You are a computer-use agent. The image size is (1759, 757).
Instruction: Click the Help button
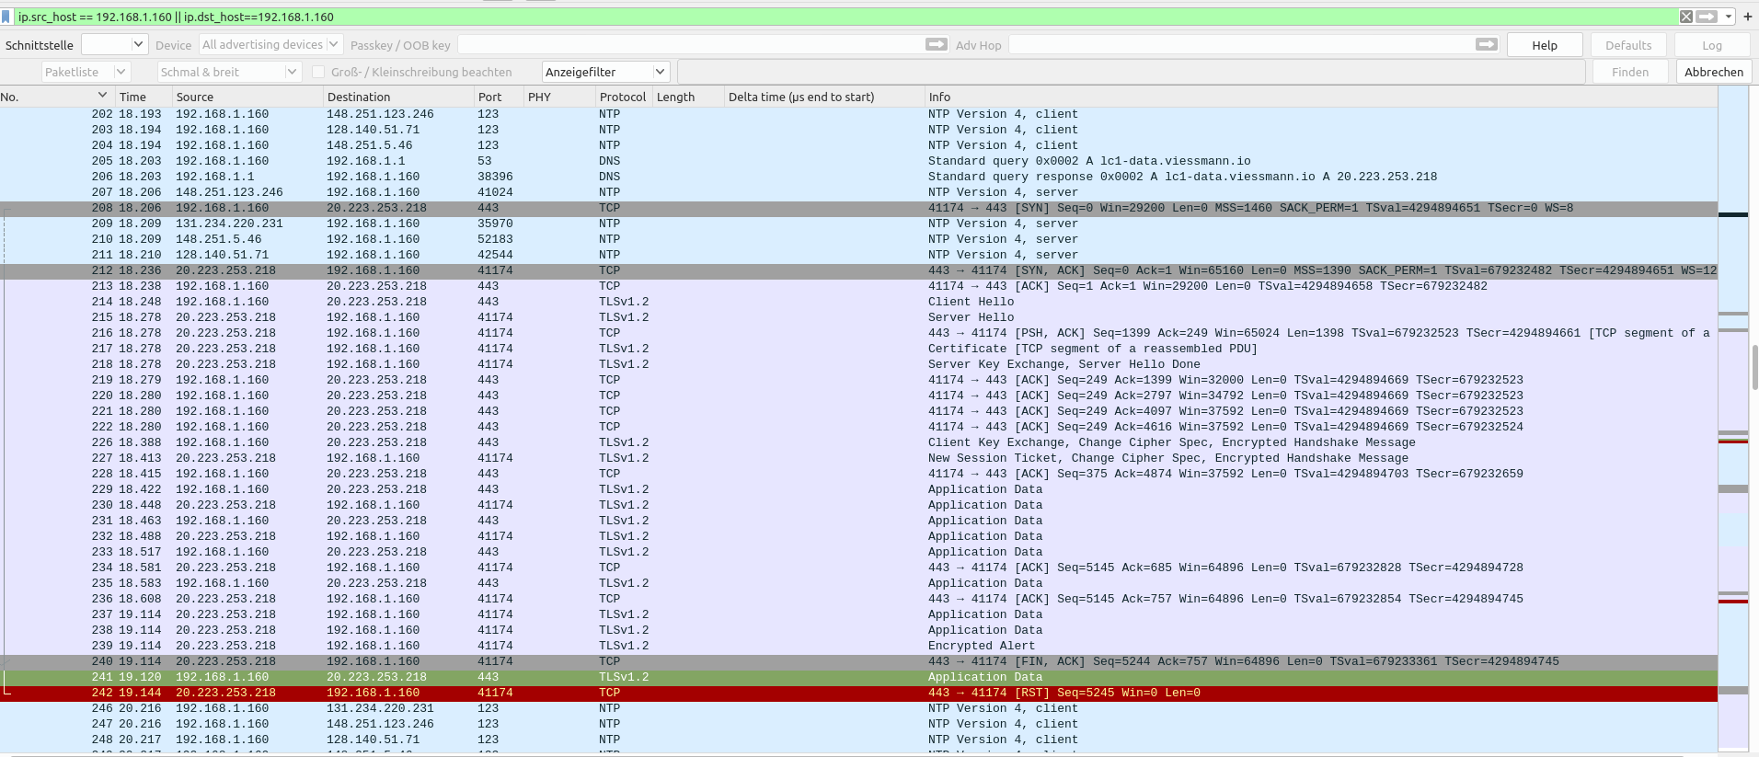pyautogui.click(x=1545, y=45)
